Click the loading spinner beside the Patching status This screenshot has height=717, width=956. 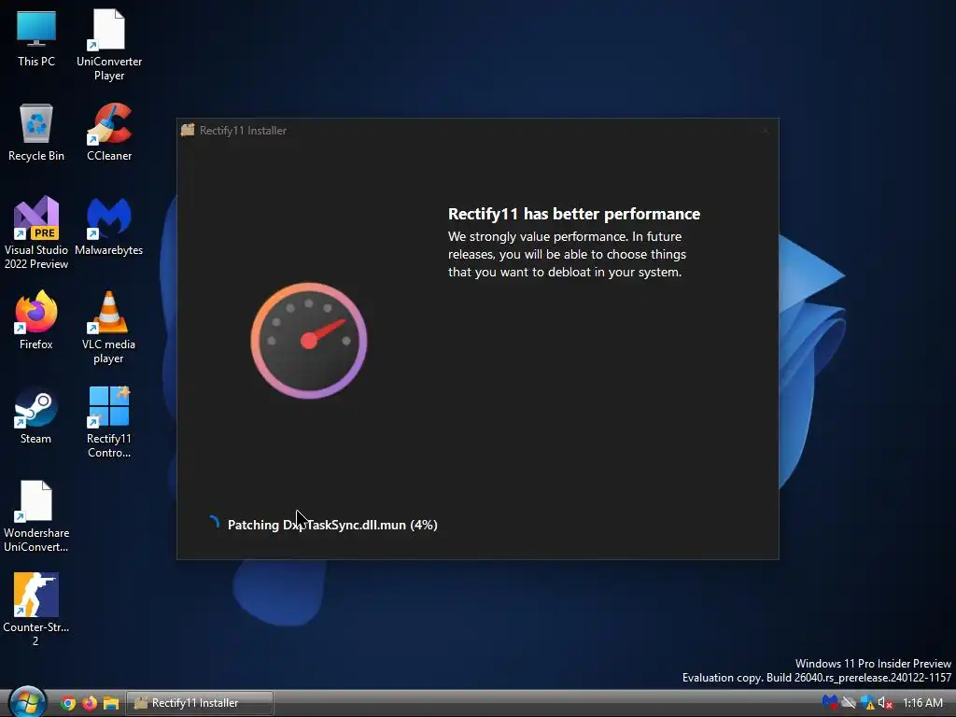pos(214,524)
